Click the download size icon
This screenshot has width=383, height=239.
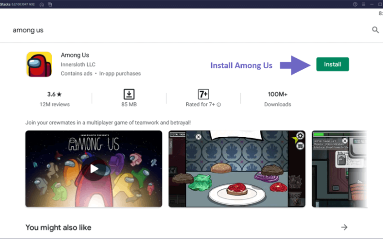pos(129,94)
